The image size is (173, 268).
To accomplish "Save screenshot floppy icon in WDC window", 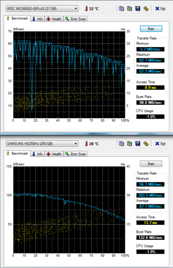I will 138,8.
